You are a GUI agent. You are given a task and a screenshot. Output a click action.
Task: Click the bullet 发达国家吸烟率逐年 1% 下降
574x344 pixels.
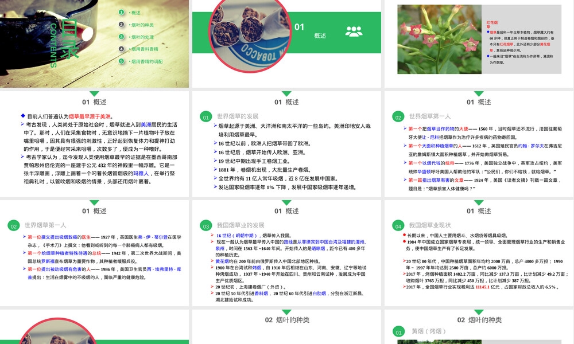[x=288, y=187]
